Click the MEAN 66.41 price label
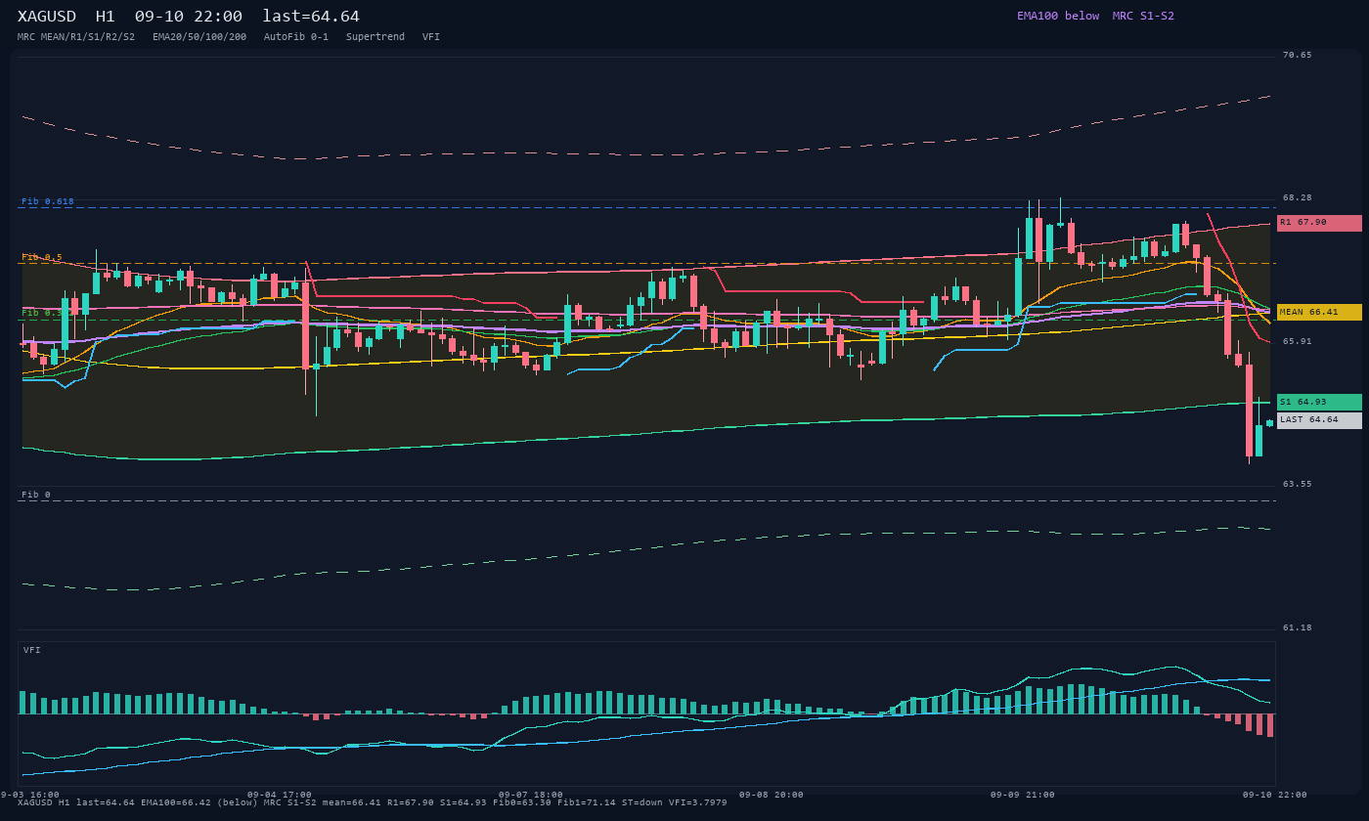The image size is (1369, 821). click(x=1319, y=313)
